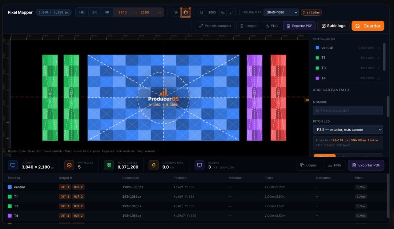Viewport: 394px width, 229px height.
Task: Click the blue swatch beside central in Pantallas
Action: point(317,48)
